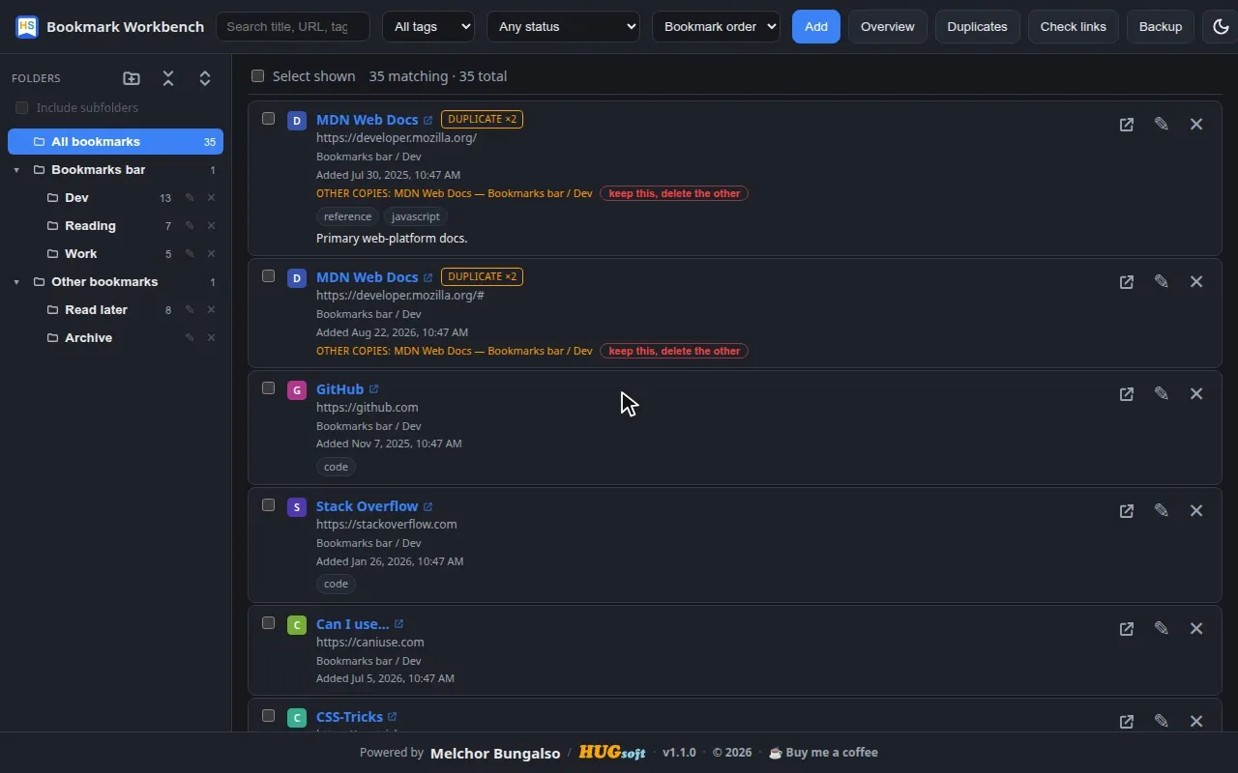1238x773 pixels.
Task: Rename the Reading folder pencil icon
Action: click(190, 226)
